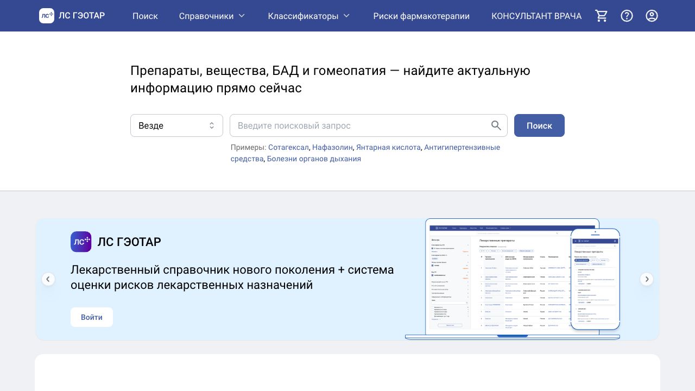Go to next banner slide arrow
This screenshot has width=695, height=391.
[x=647, y=279]
